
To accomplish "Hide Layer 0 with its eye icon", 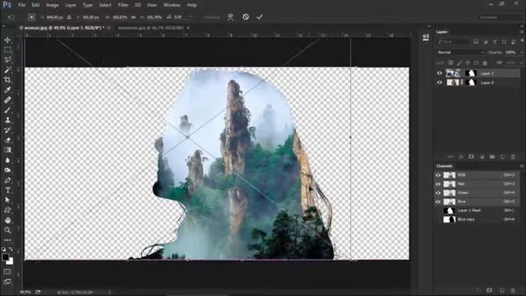I will coord(440,82).
